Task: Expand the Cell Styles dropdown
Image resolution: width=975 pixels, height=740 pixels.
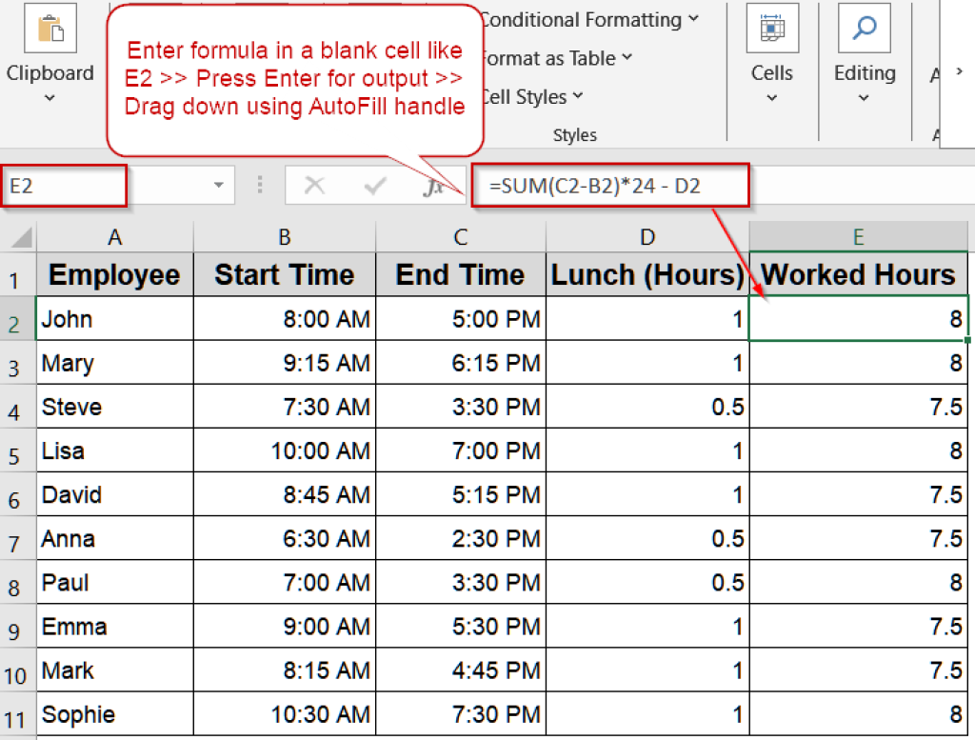Action: click(580, 96)
